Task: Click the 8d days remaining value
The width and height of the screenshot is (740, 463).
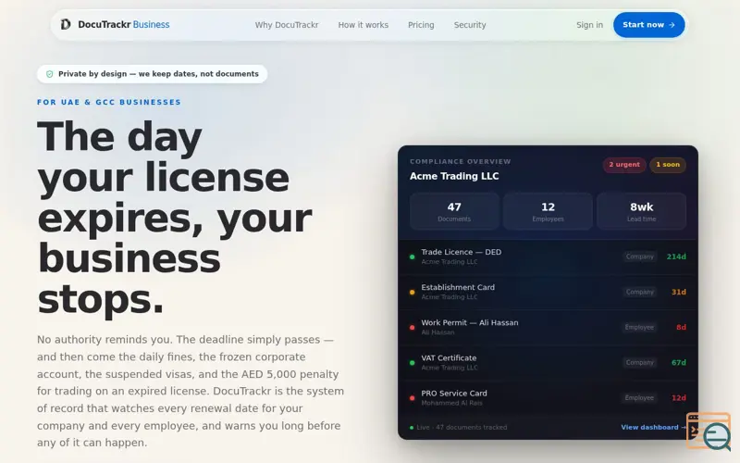Action: click(x=681, y=328)
